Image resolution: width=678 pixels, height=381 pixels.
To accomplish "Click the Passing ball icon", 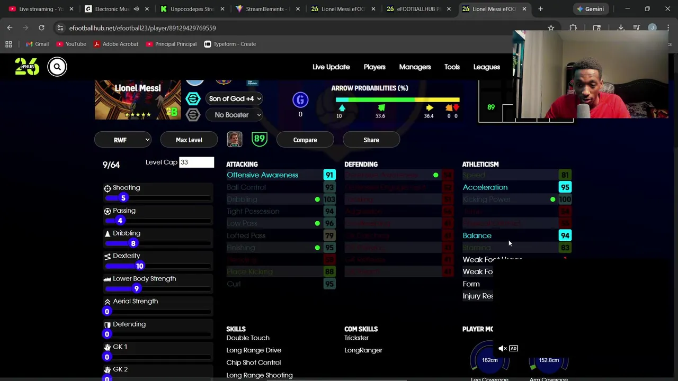I will 108,211.
